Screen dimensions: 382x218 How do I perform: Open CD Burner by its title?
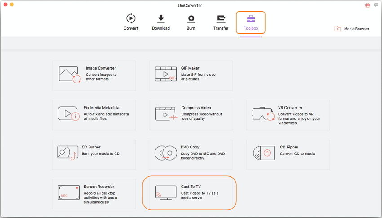click(91, 147)
